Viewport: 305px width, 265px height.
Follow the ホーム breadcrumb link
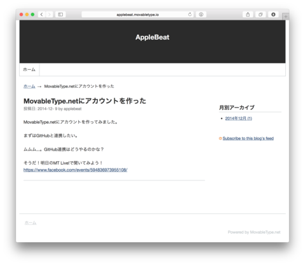(29, 86)
